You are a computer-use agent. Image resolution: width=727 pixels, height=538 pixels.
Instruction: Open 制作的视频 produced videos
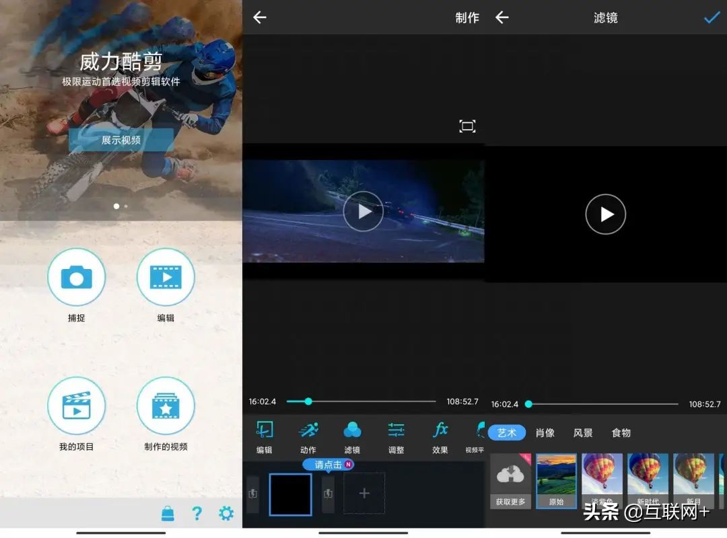(x=166, y=406)
